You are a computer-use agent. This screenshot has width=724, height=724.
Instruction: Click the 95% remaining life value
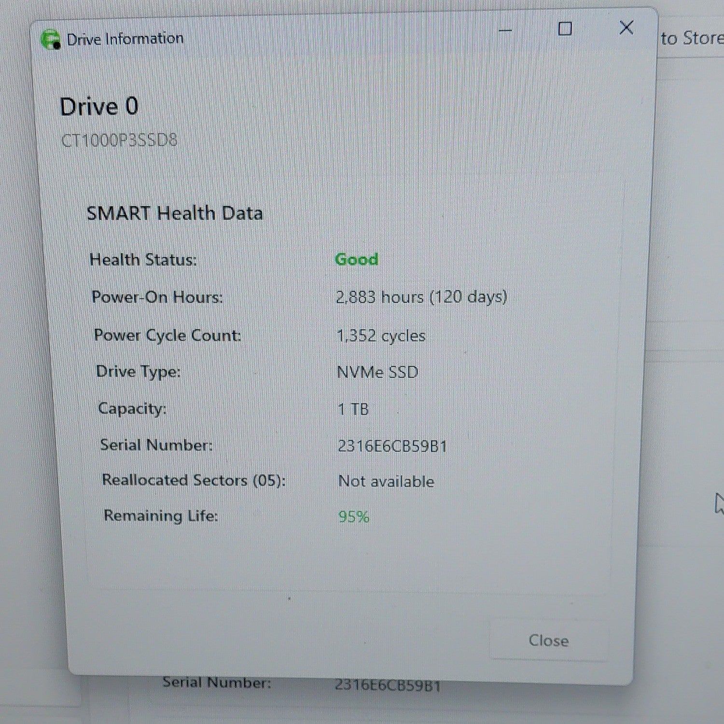click(x=354, y=517)
